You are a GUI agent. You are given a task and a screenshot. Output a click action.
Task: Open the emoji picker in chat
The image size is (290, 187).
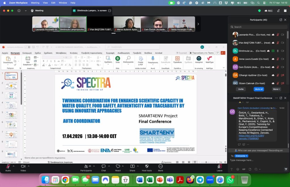[237, 169]
